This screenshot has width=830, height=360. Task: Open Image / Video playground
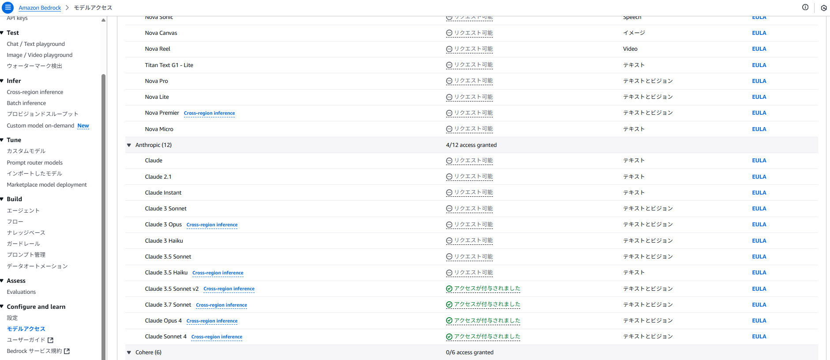[40, 55]
